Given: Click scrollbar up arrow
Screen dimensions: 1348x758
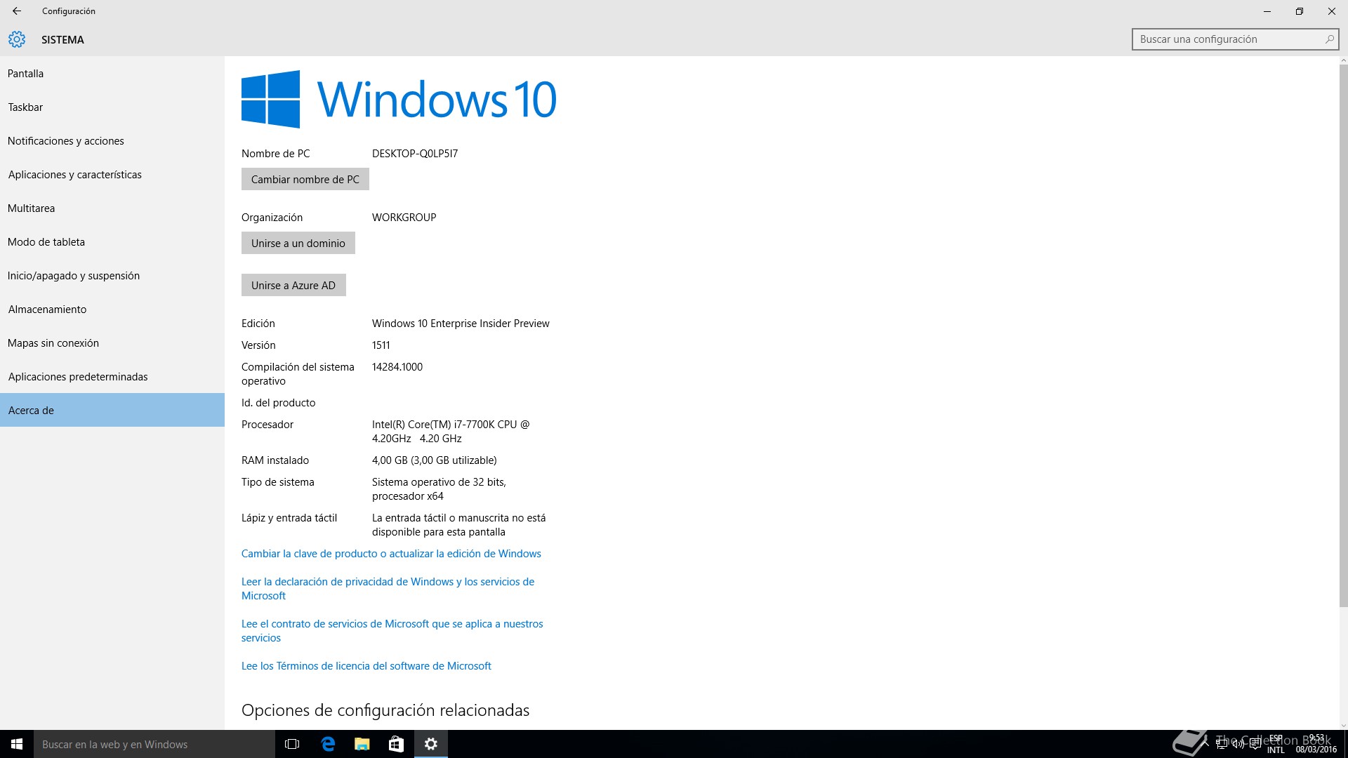Looking at the screenshot, I should tap(1343, 60).
